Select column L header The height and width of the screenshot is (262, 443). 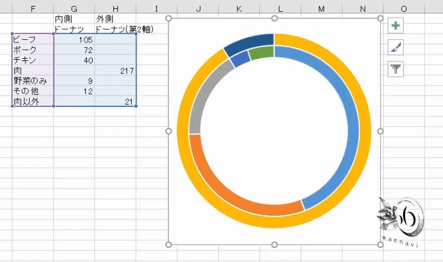[x=280, y=9]
